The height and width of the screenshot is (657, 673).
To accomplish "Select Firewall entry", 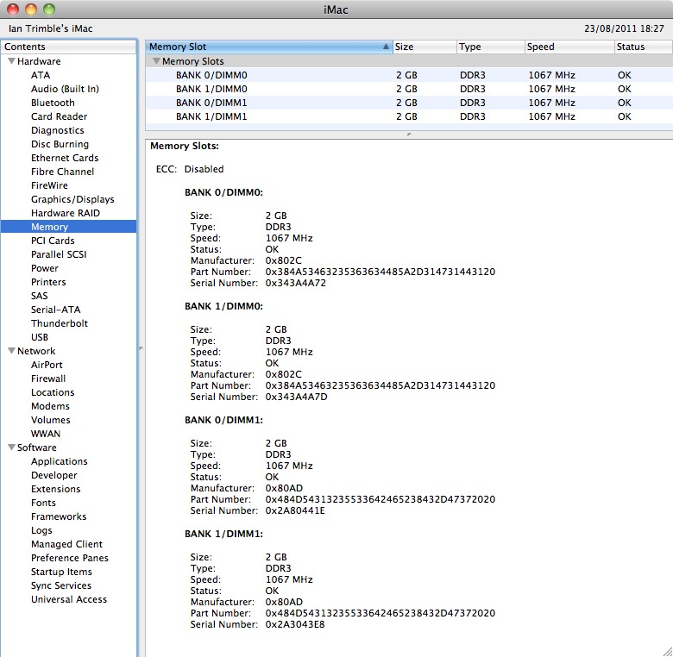I will coord(48,379).
